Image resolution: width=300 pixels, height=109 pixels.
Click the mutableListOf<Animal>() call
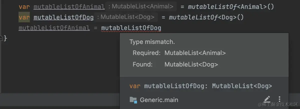pyautogui.click(x=231, y=7)
